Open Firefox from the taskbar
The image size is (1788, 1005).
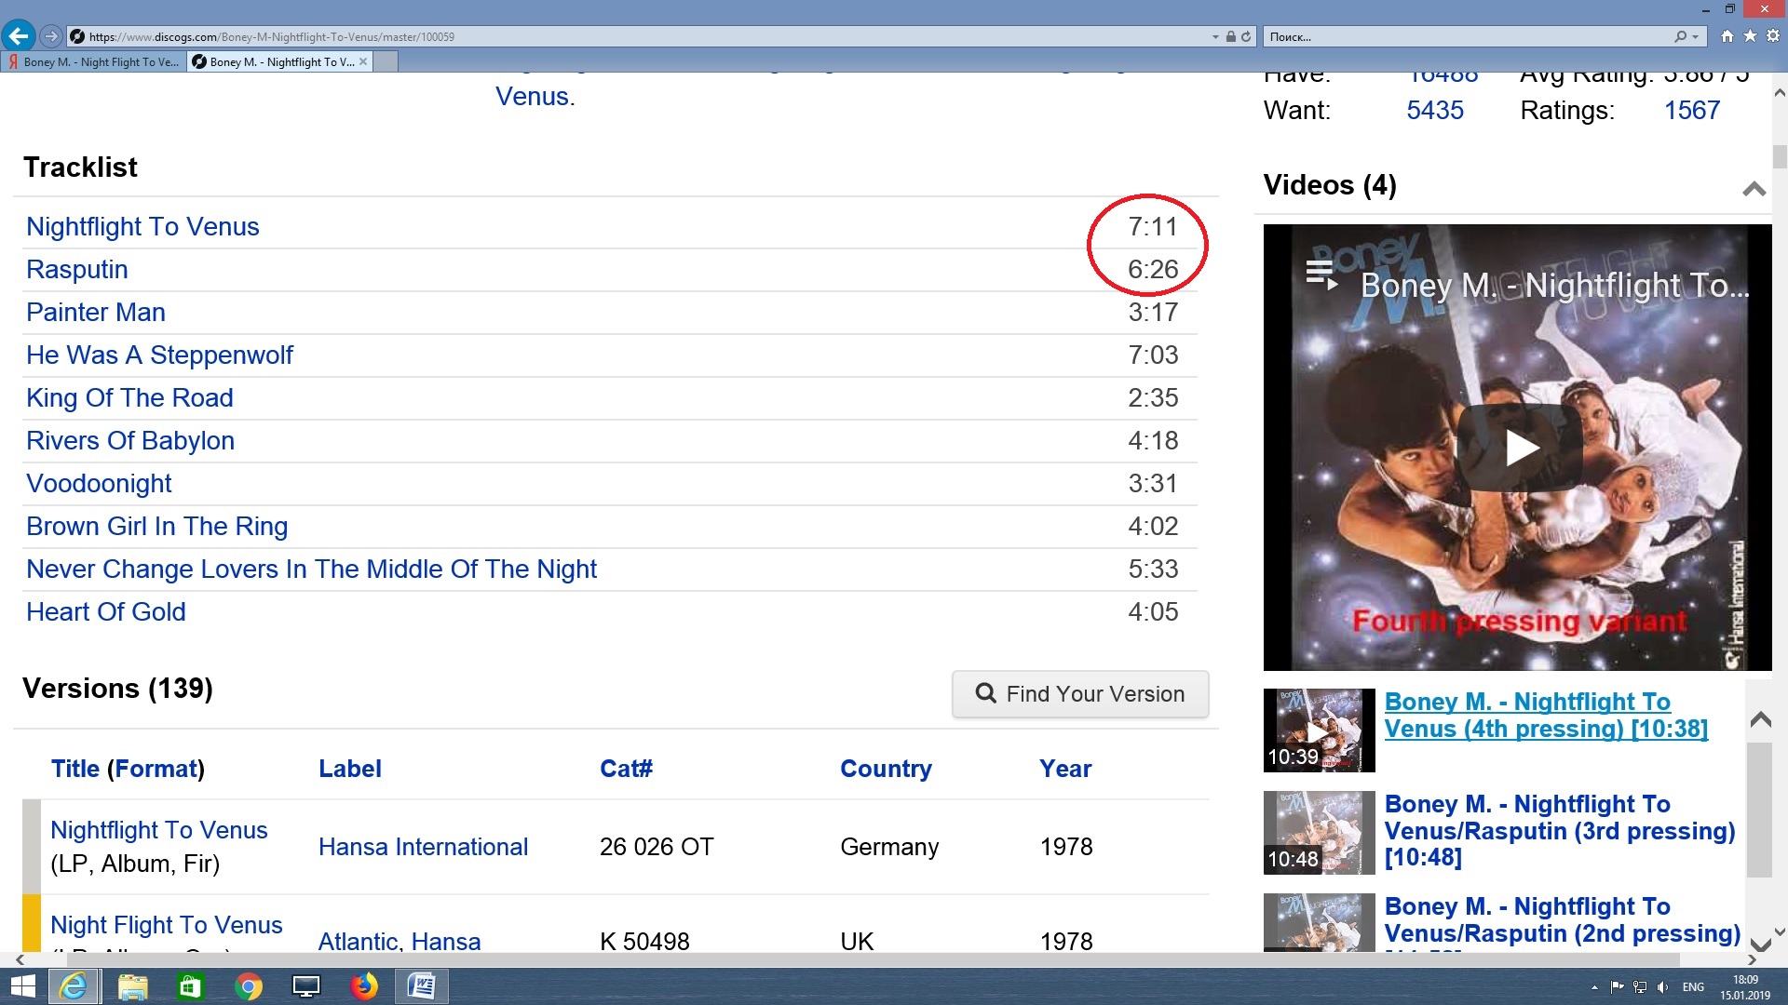[x=364, y=986]
